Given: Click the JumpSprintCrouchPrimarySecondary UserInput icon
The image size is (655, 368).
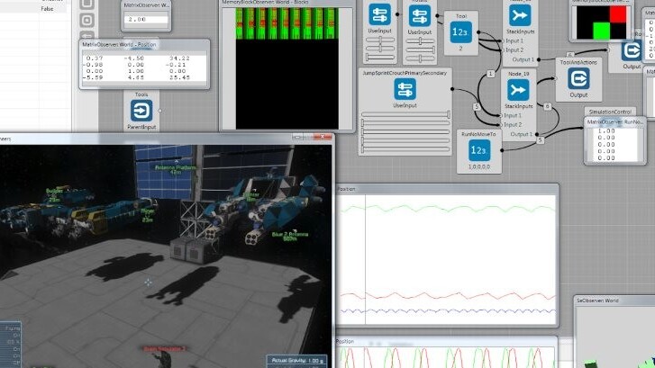Looking at the screenshot, I should click(405, 89).
